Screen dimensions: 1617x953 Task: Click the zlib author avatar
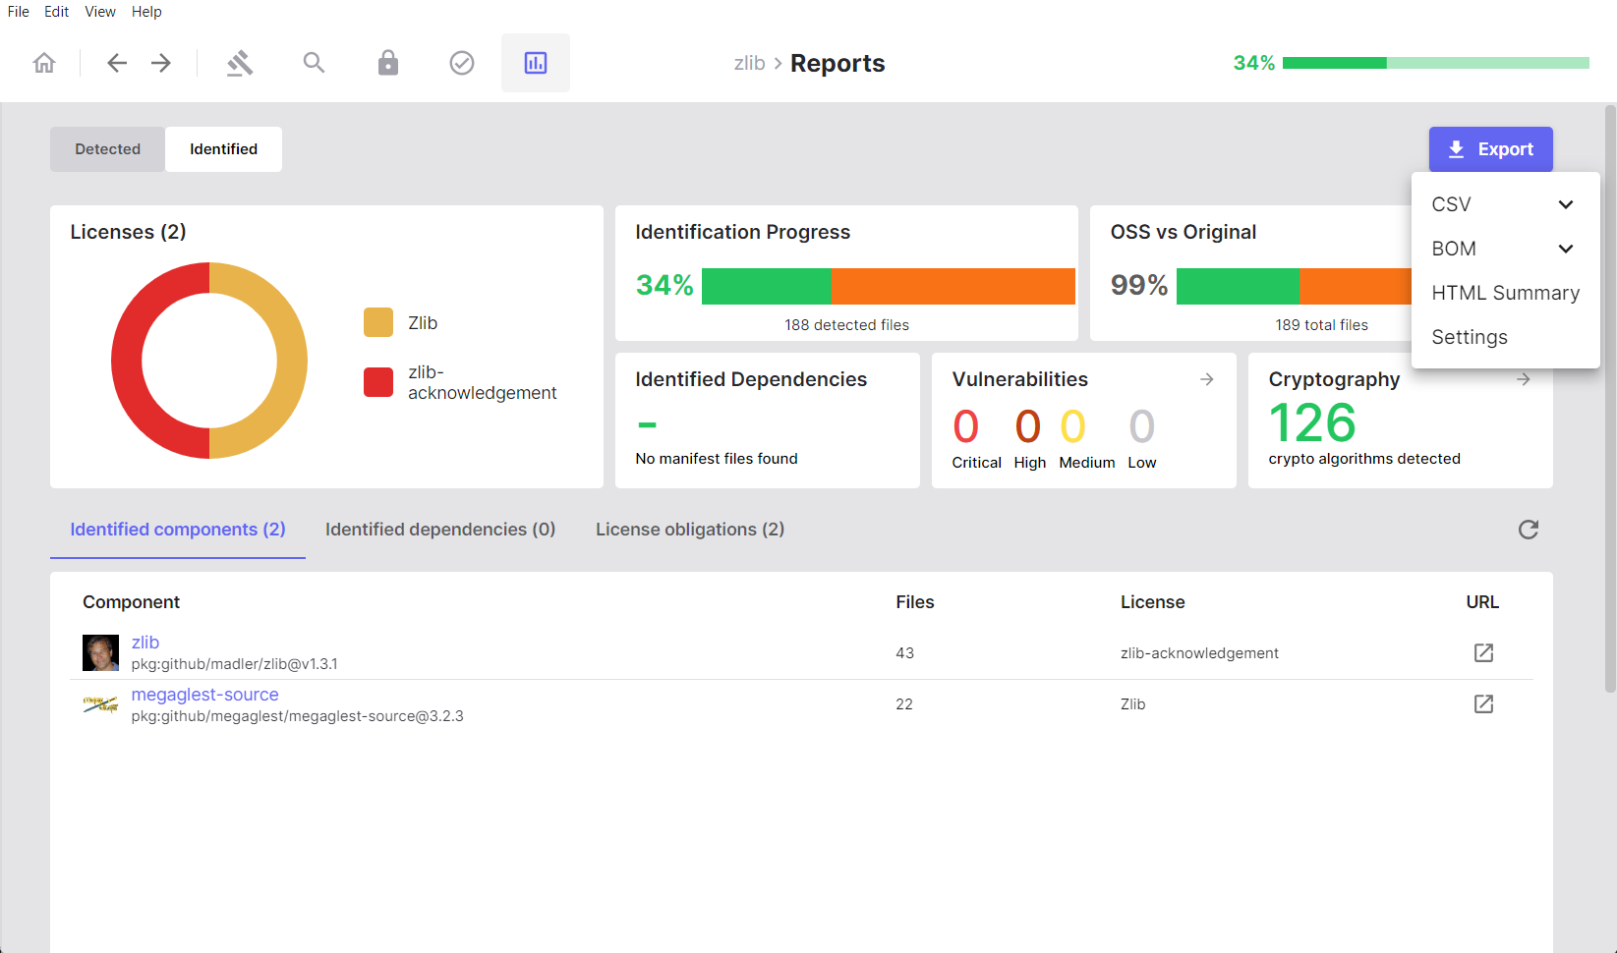point(100,652)
